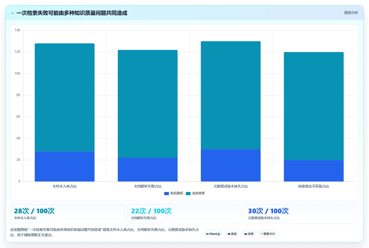Viewport: 369px width, 248px height.
Task: Click the teal 改进效果 legend color box
Action: pyautogui.click(x=188, y=193)
